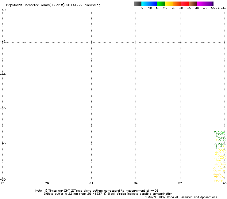Click the longitude label '87'
The width and height of the screenshot is (227, 199).
pyautogui.click(x=180, y=183)
